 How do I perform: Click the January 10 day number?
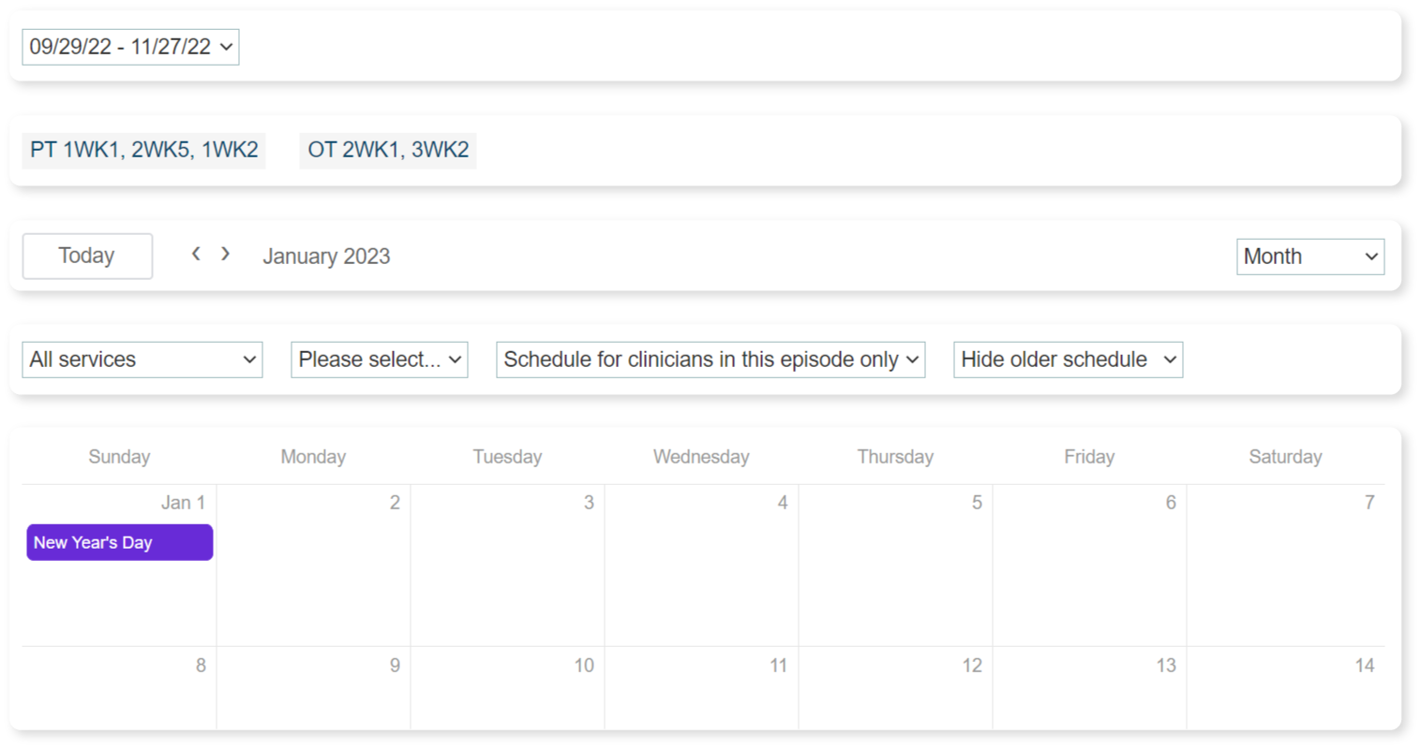tap(584, 666)
